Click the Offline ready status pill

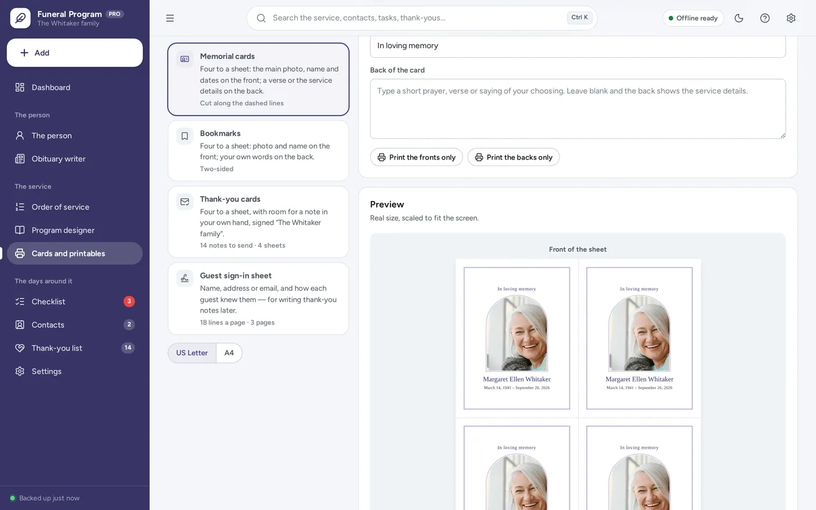point(693,18)
